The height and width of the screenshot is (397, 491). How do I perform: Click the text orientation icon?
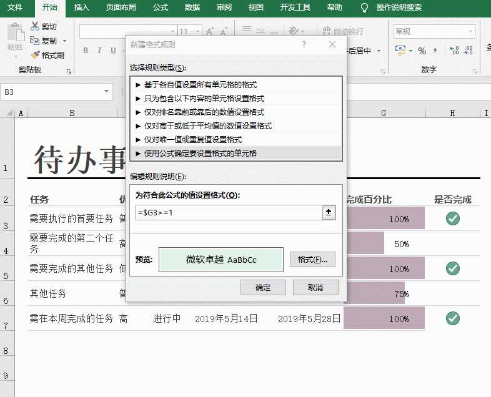coord(294,31)
